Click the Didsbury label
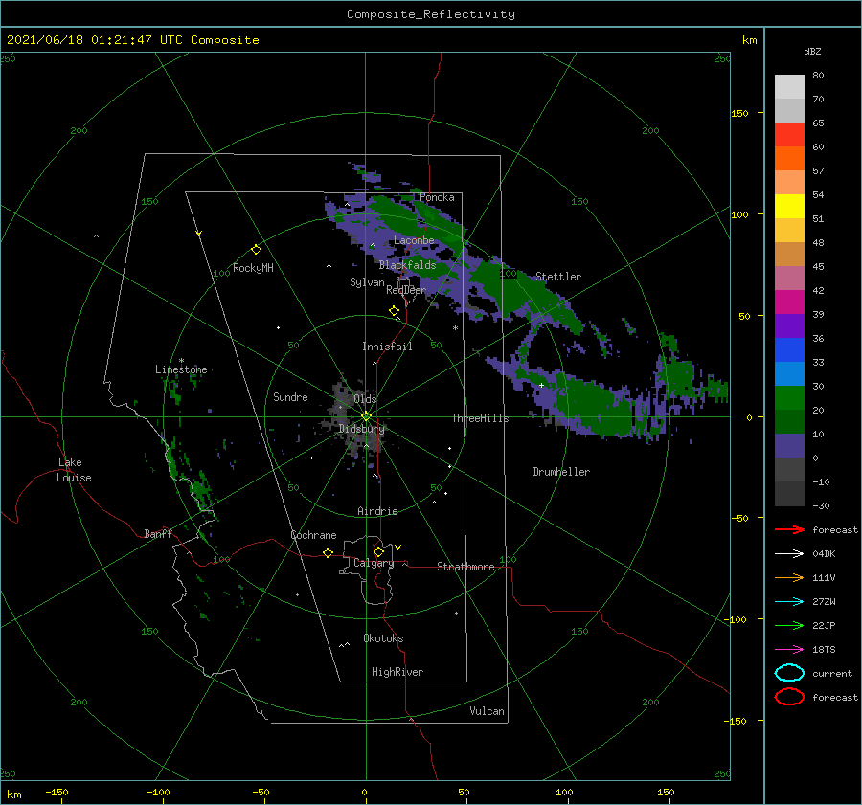This screenshot has height=805, width=862. 361,429
